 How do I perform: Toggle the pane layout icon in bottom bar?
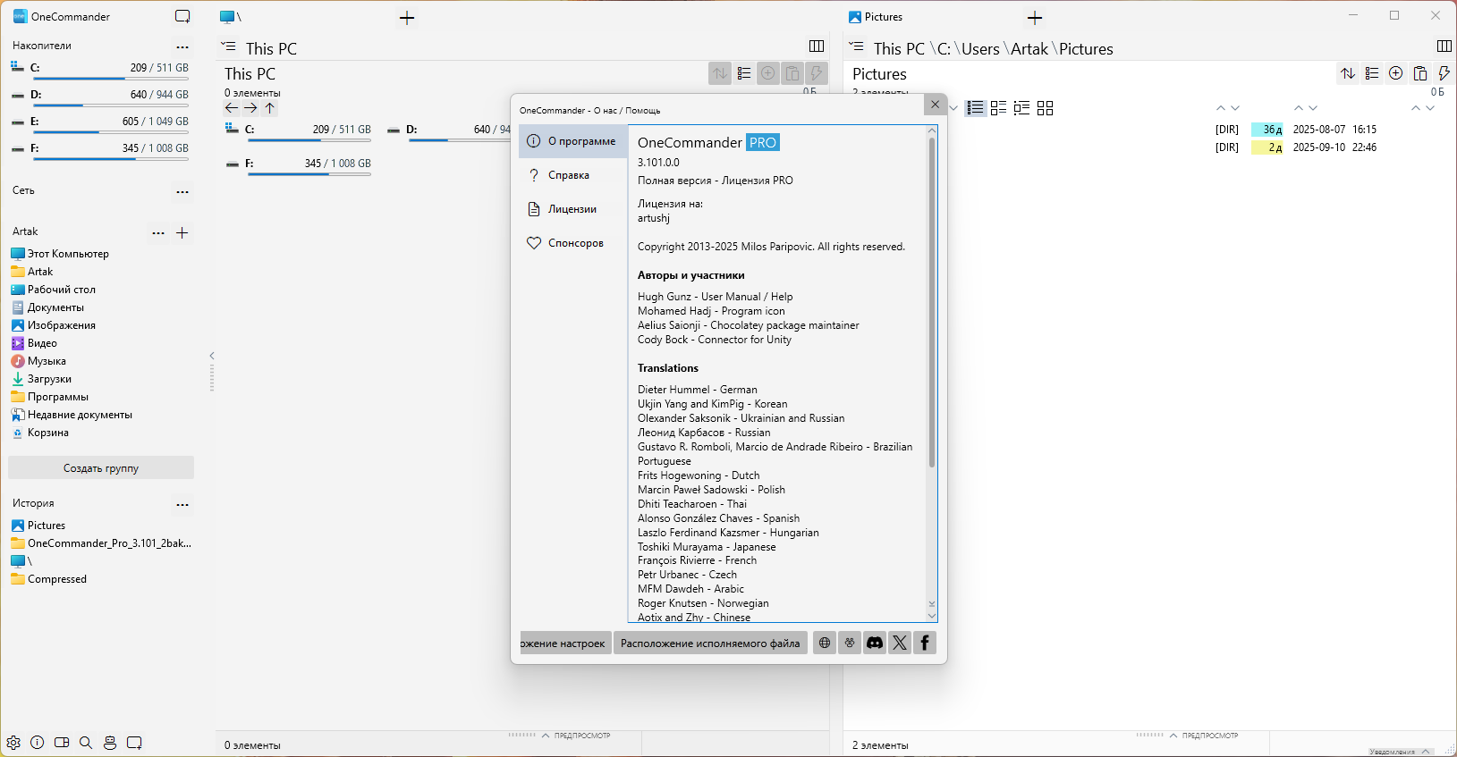click(x=62, y=742)
